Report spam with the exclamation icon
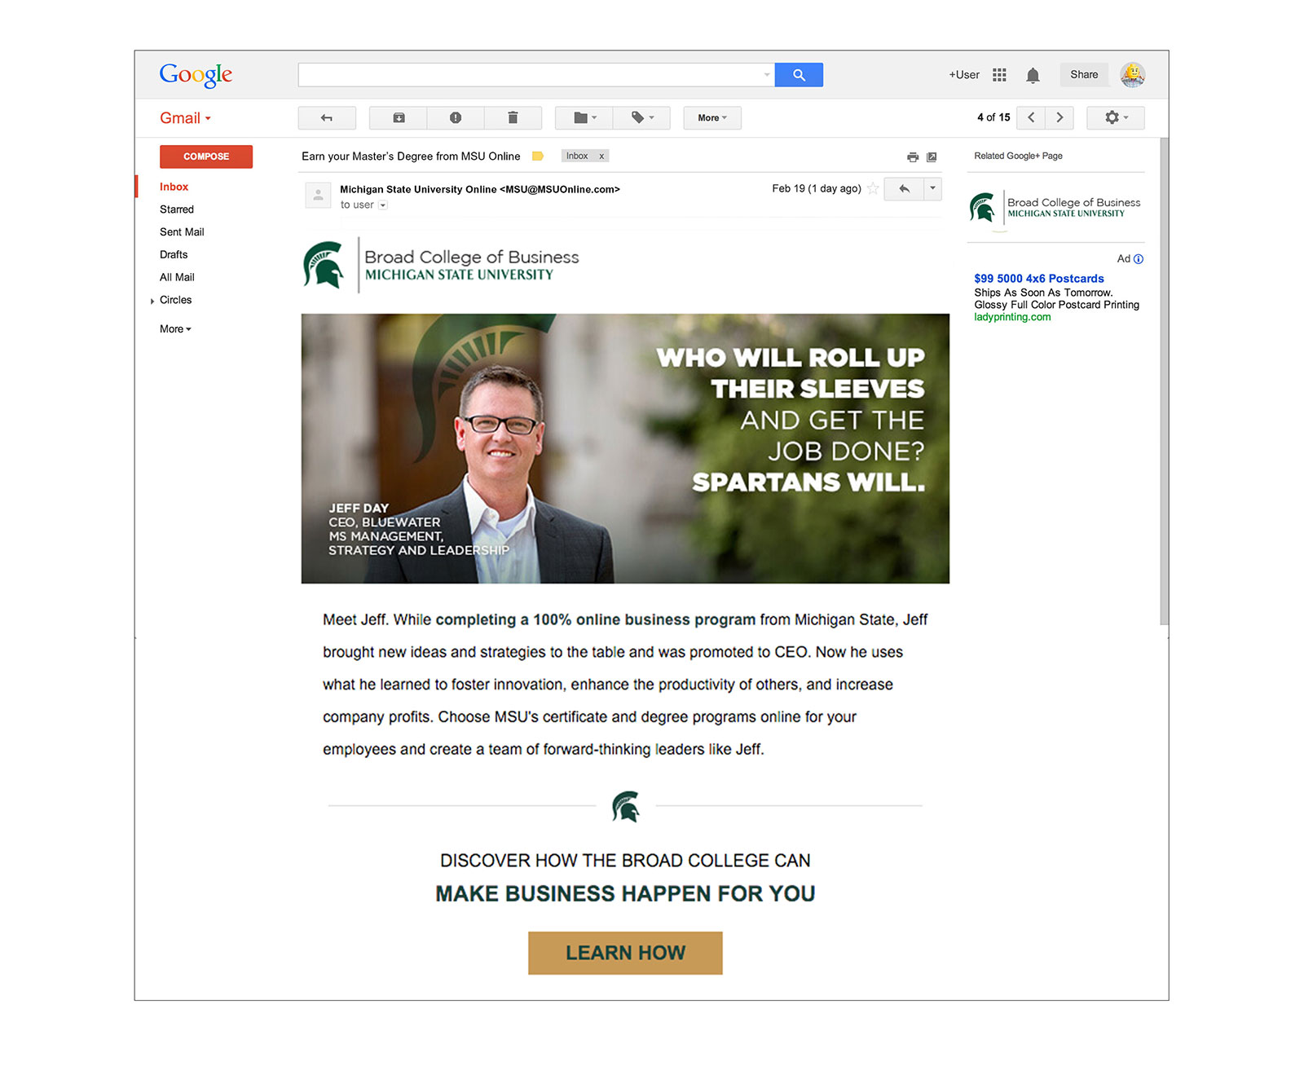The image size is (1304, 1075). (456, 118)
